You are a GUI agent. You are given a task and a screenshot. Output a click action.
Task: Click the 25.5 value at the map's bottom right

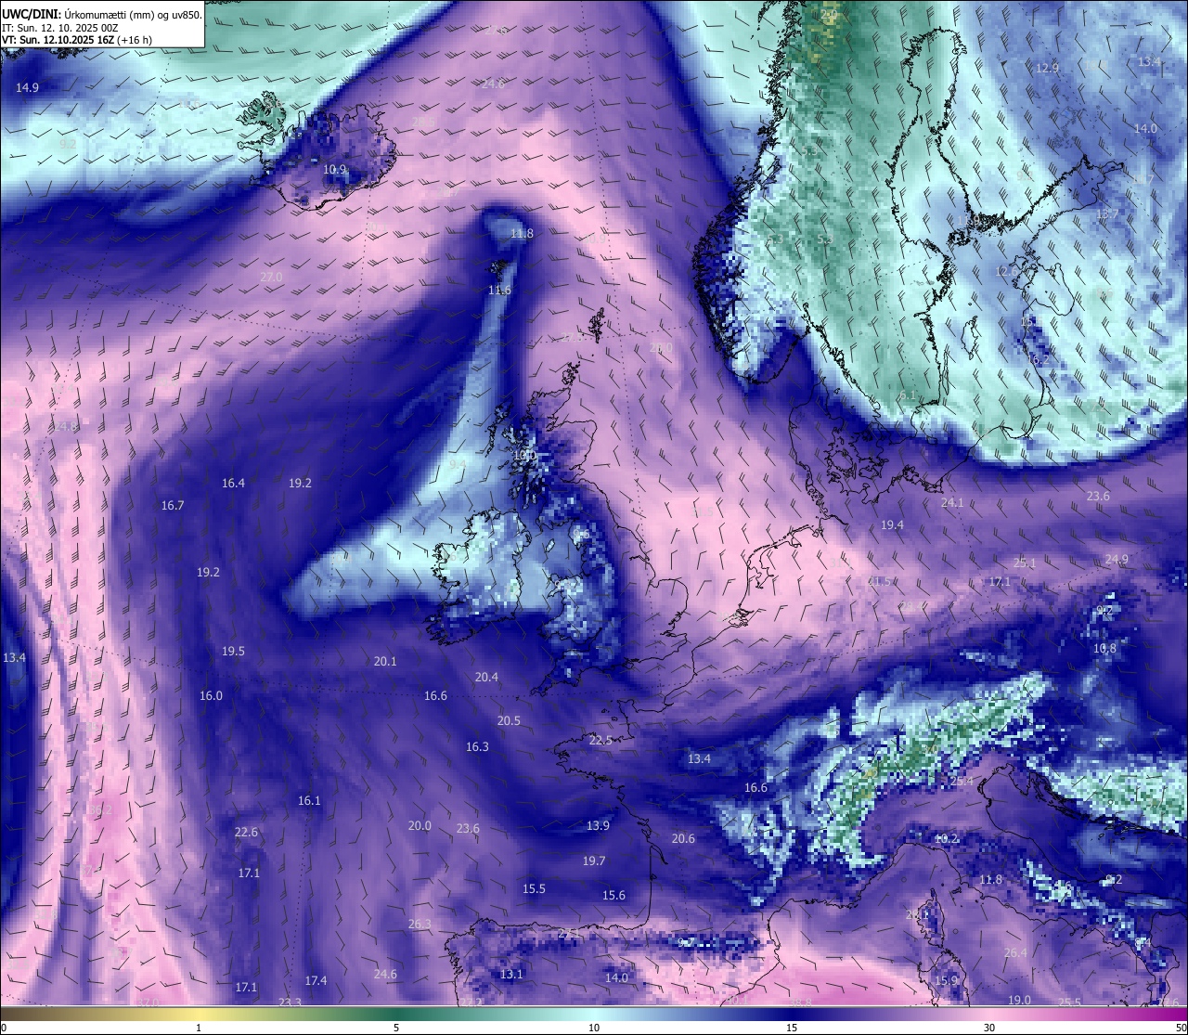(1069, 1003)
